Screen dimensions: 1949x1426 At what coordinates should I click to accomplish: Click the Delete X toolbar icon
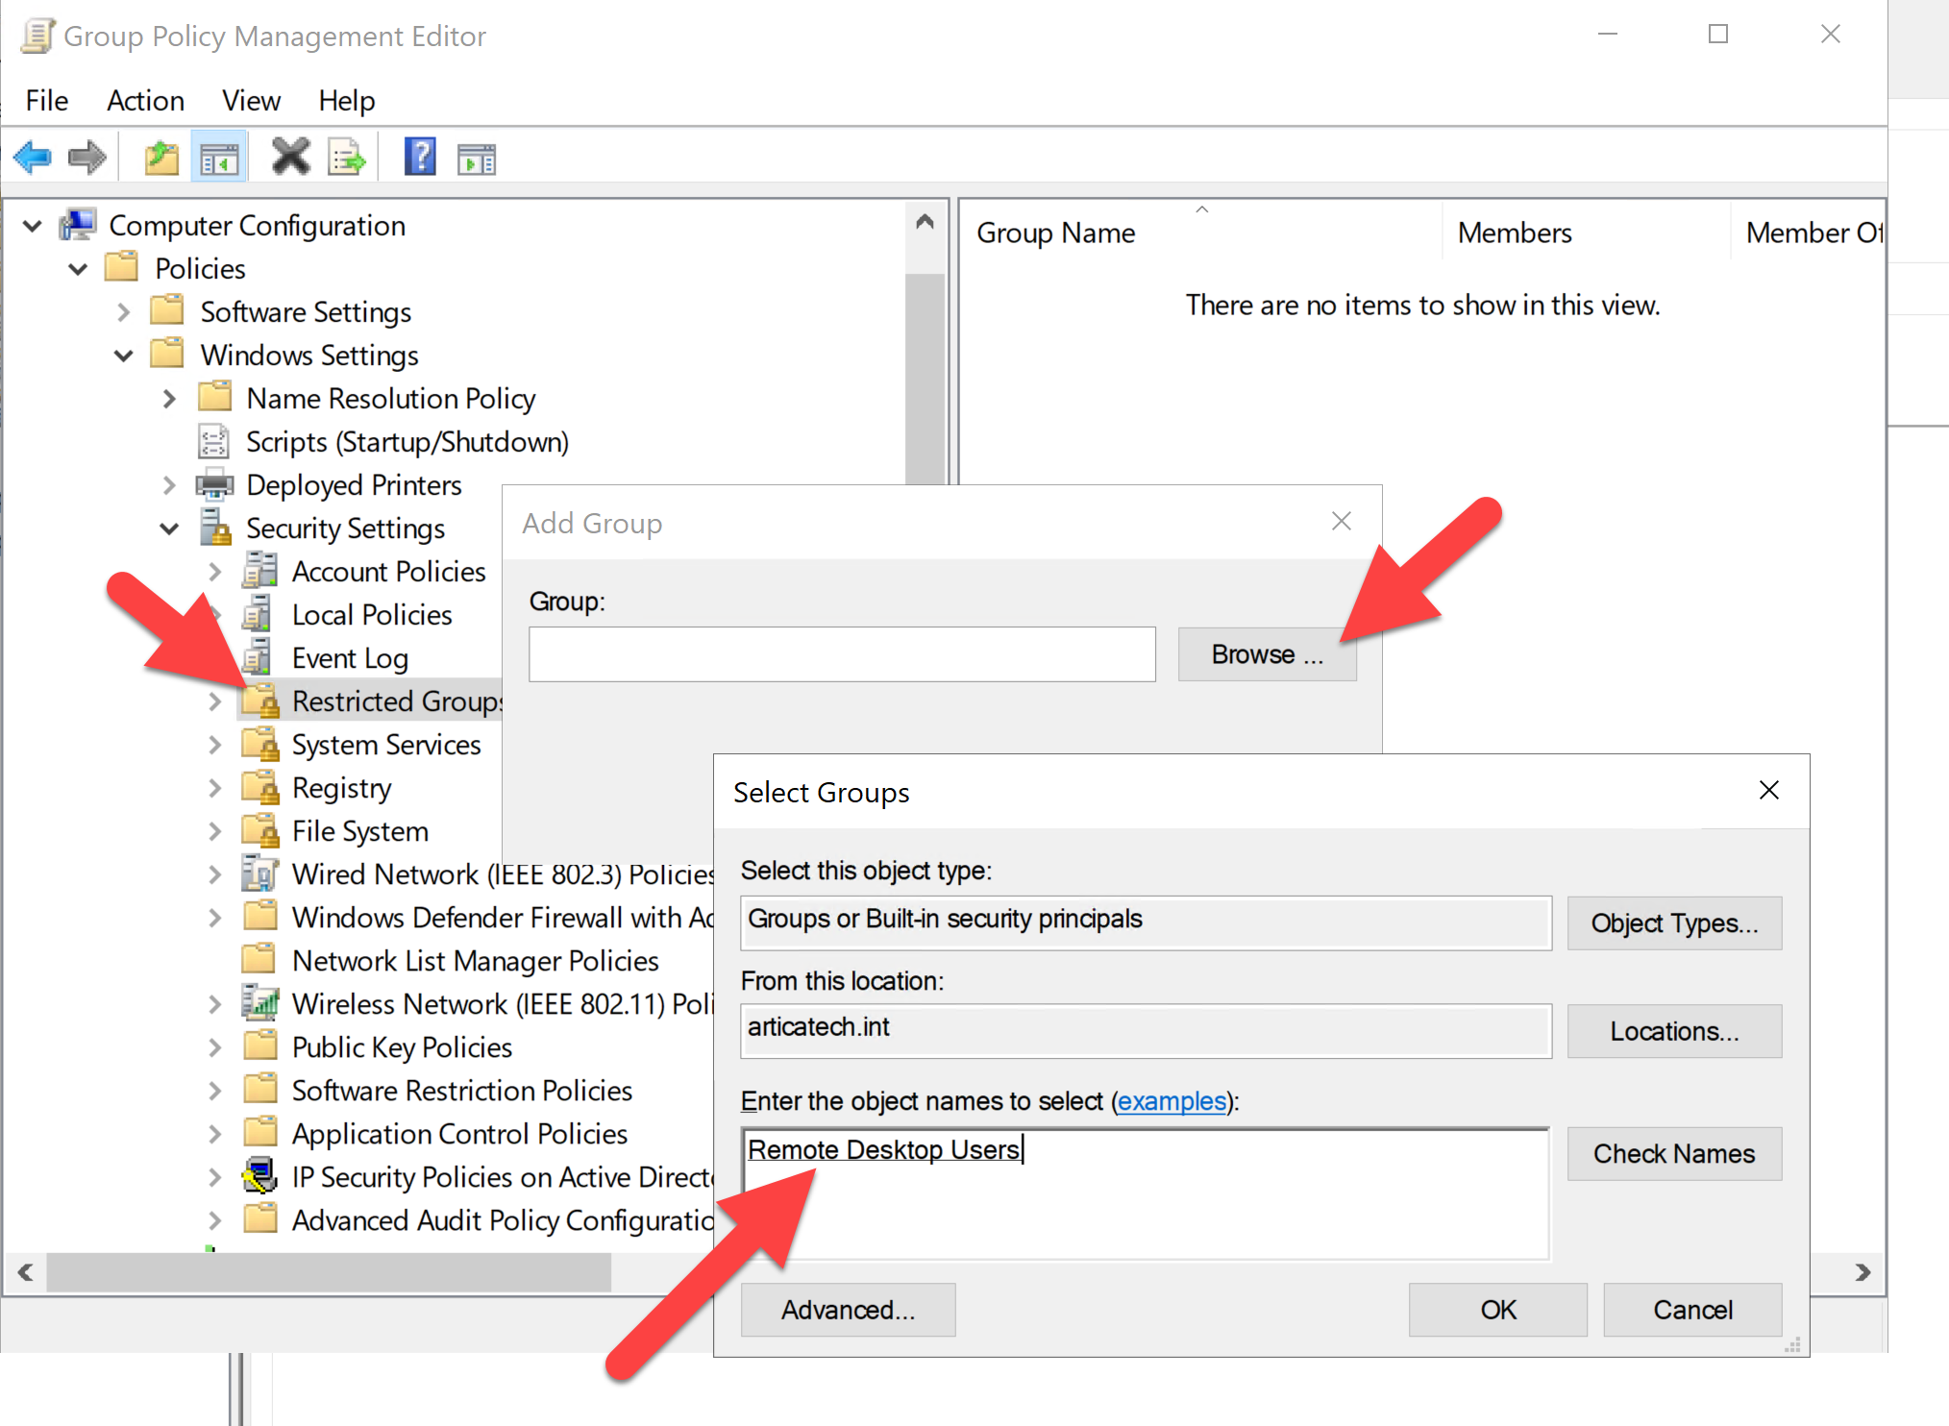click(x=290, y=158)
